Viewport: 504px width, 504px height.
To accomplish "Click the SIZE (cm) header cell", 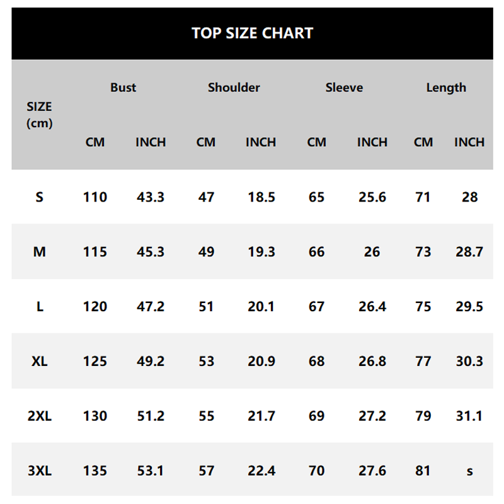I will (x=39, y=115).
